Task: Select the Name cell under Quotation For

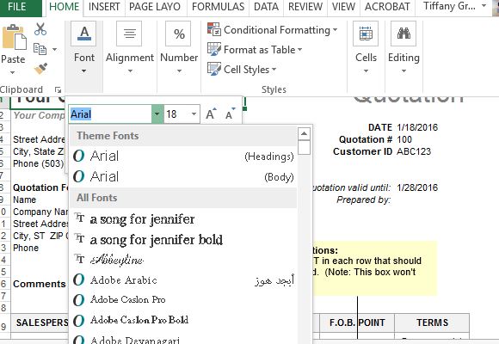Action: click(24, 200)
